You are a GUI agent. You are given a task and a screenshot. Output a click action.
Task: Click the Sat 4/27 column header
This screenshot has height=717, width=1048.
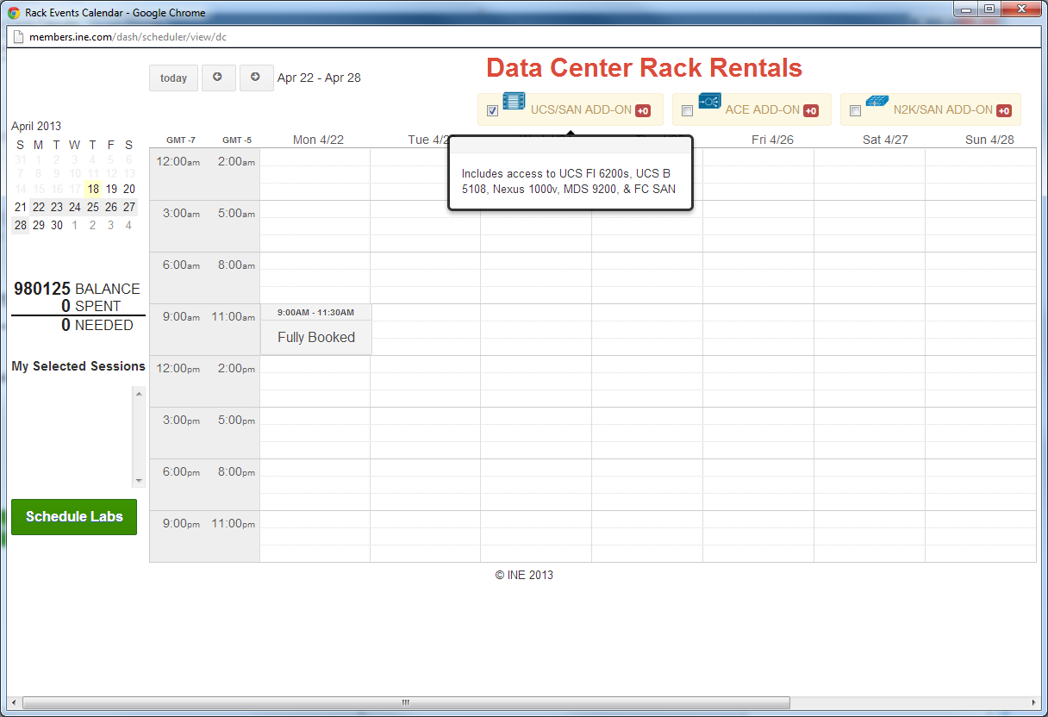(885, 140)
